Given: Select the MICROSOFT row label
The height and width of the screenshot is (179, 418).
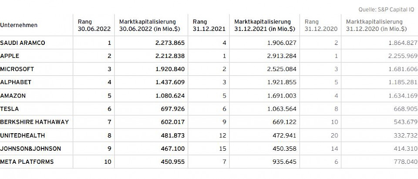Looking at the screenshot, I should [x=17, y=69].
